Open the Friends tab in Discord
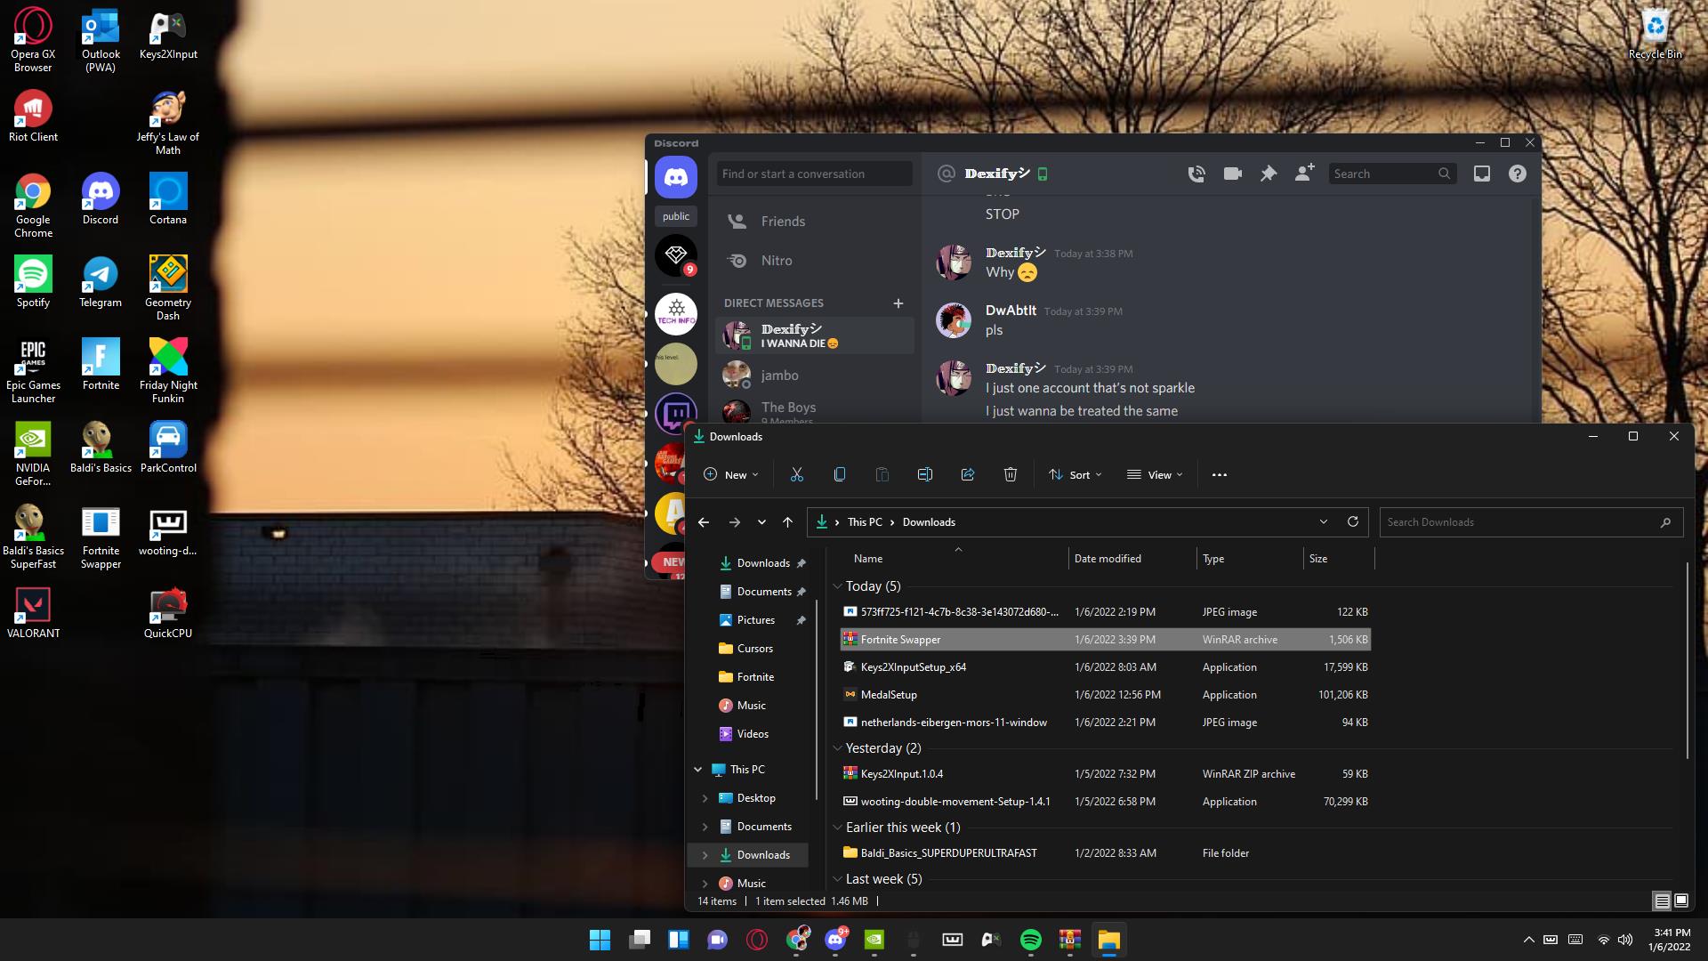This screenshot has width=1708, height=961. pyautogui.click(x=783, y=222)
